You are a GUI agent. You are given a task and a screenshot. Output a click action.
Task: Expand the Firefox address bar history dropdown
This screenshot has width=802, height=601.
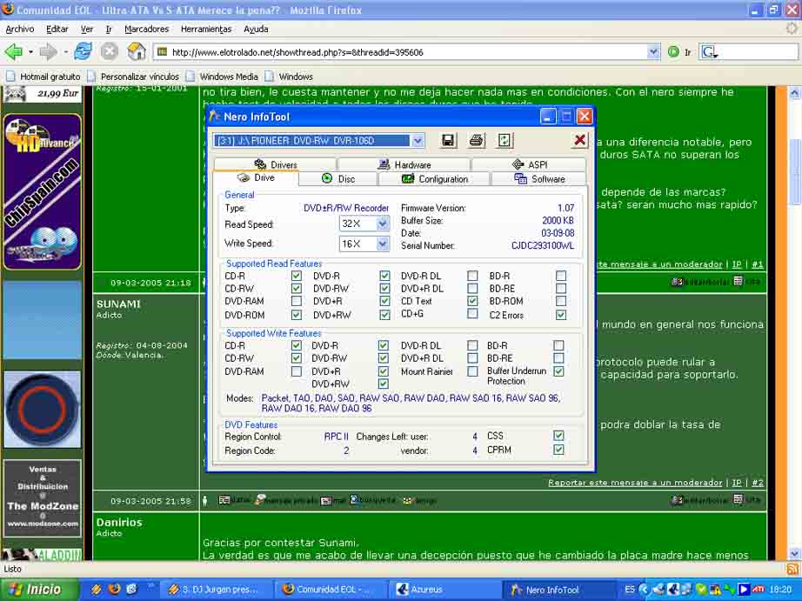pyautogui.click(x=653, y=52)
